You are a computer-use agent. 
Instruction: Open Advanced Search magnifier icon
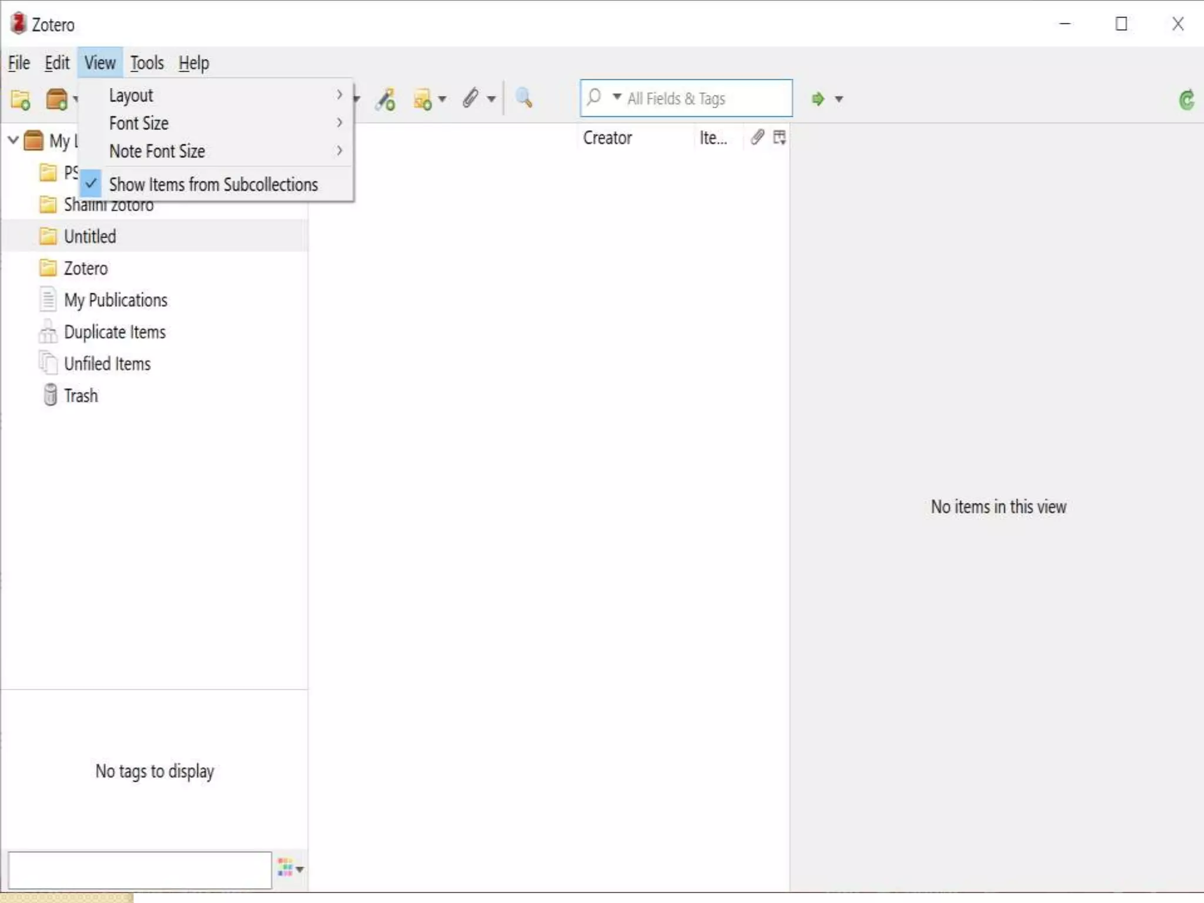tap(524, 98)
